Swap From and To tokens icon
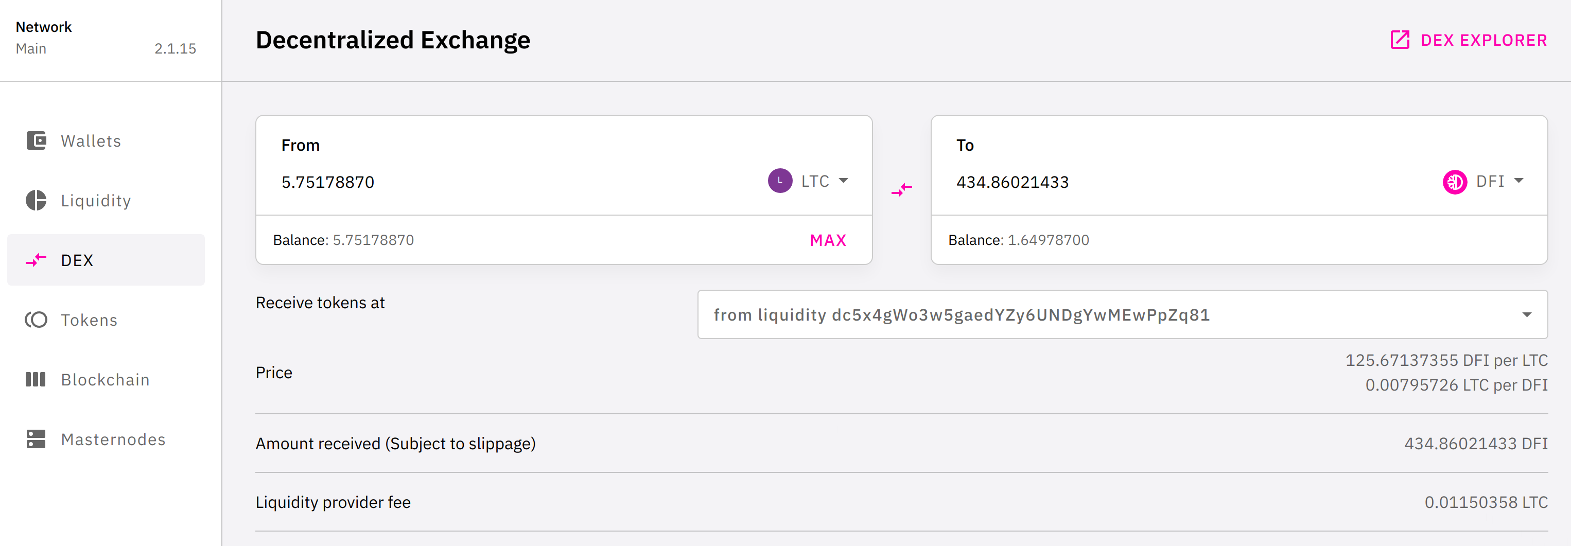The height and width of the screenshot is (546, 1571). 901,189
